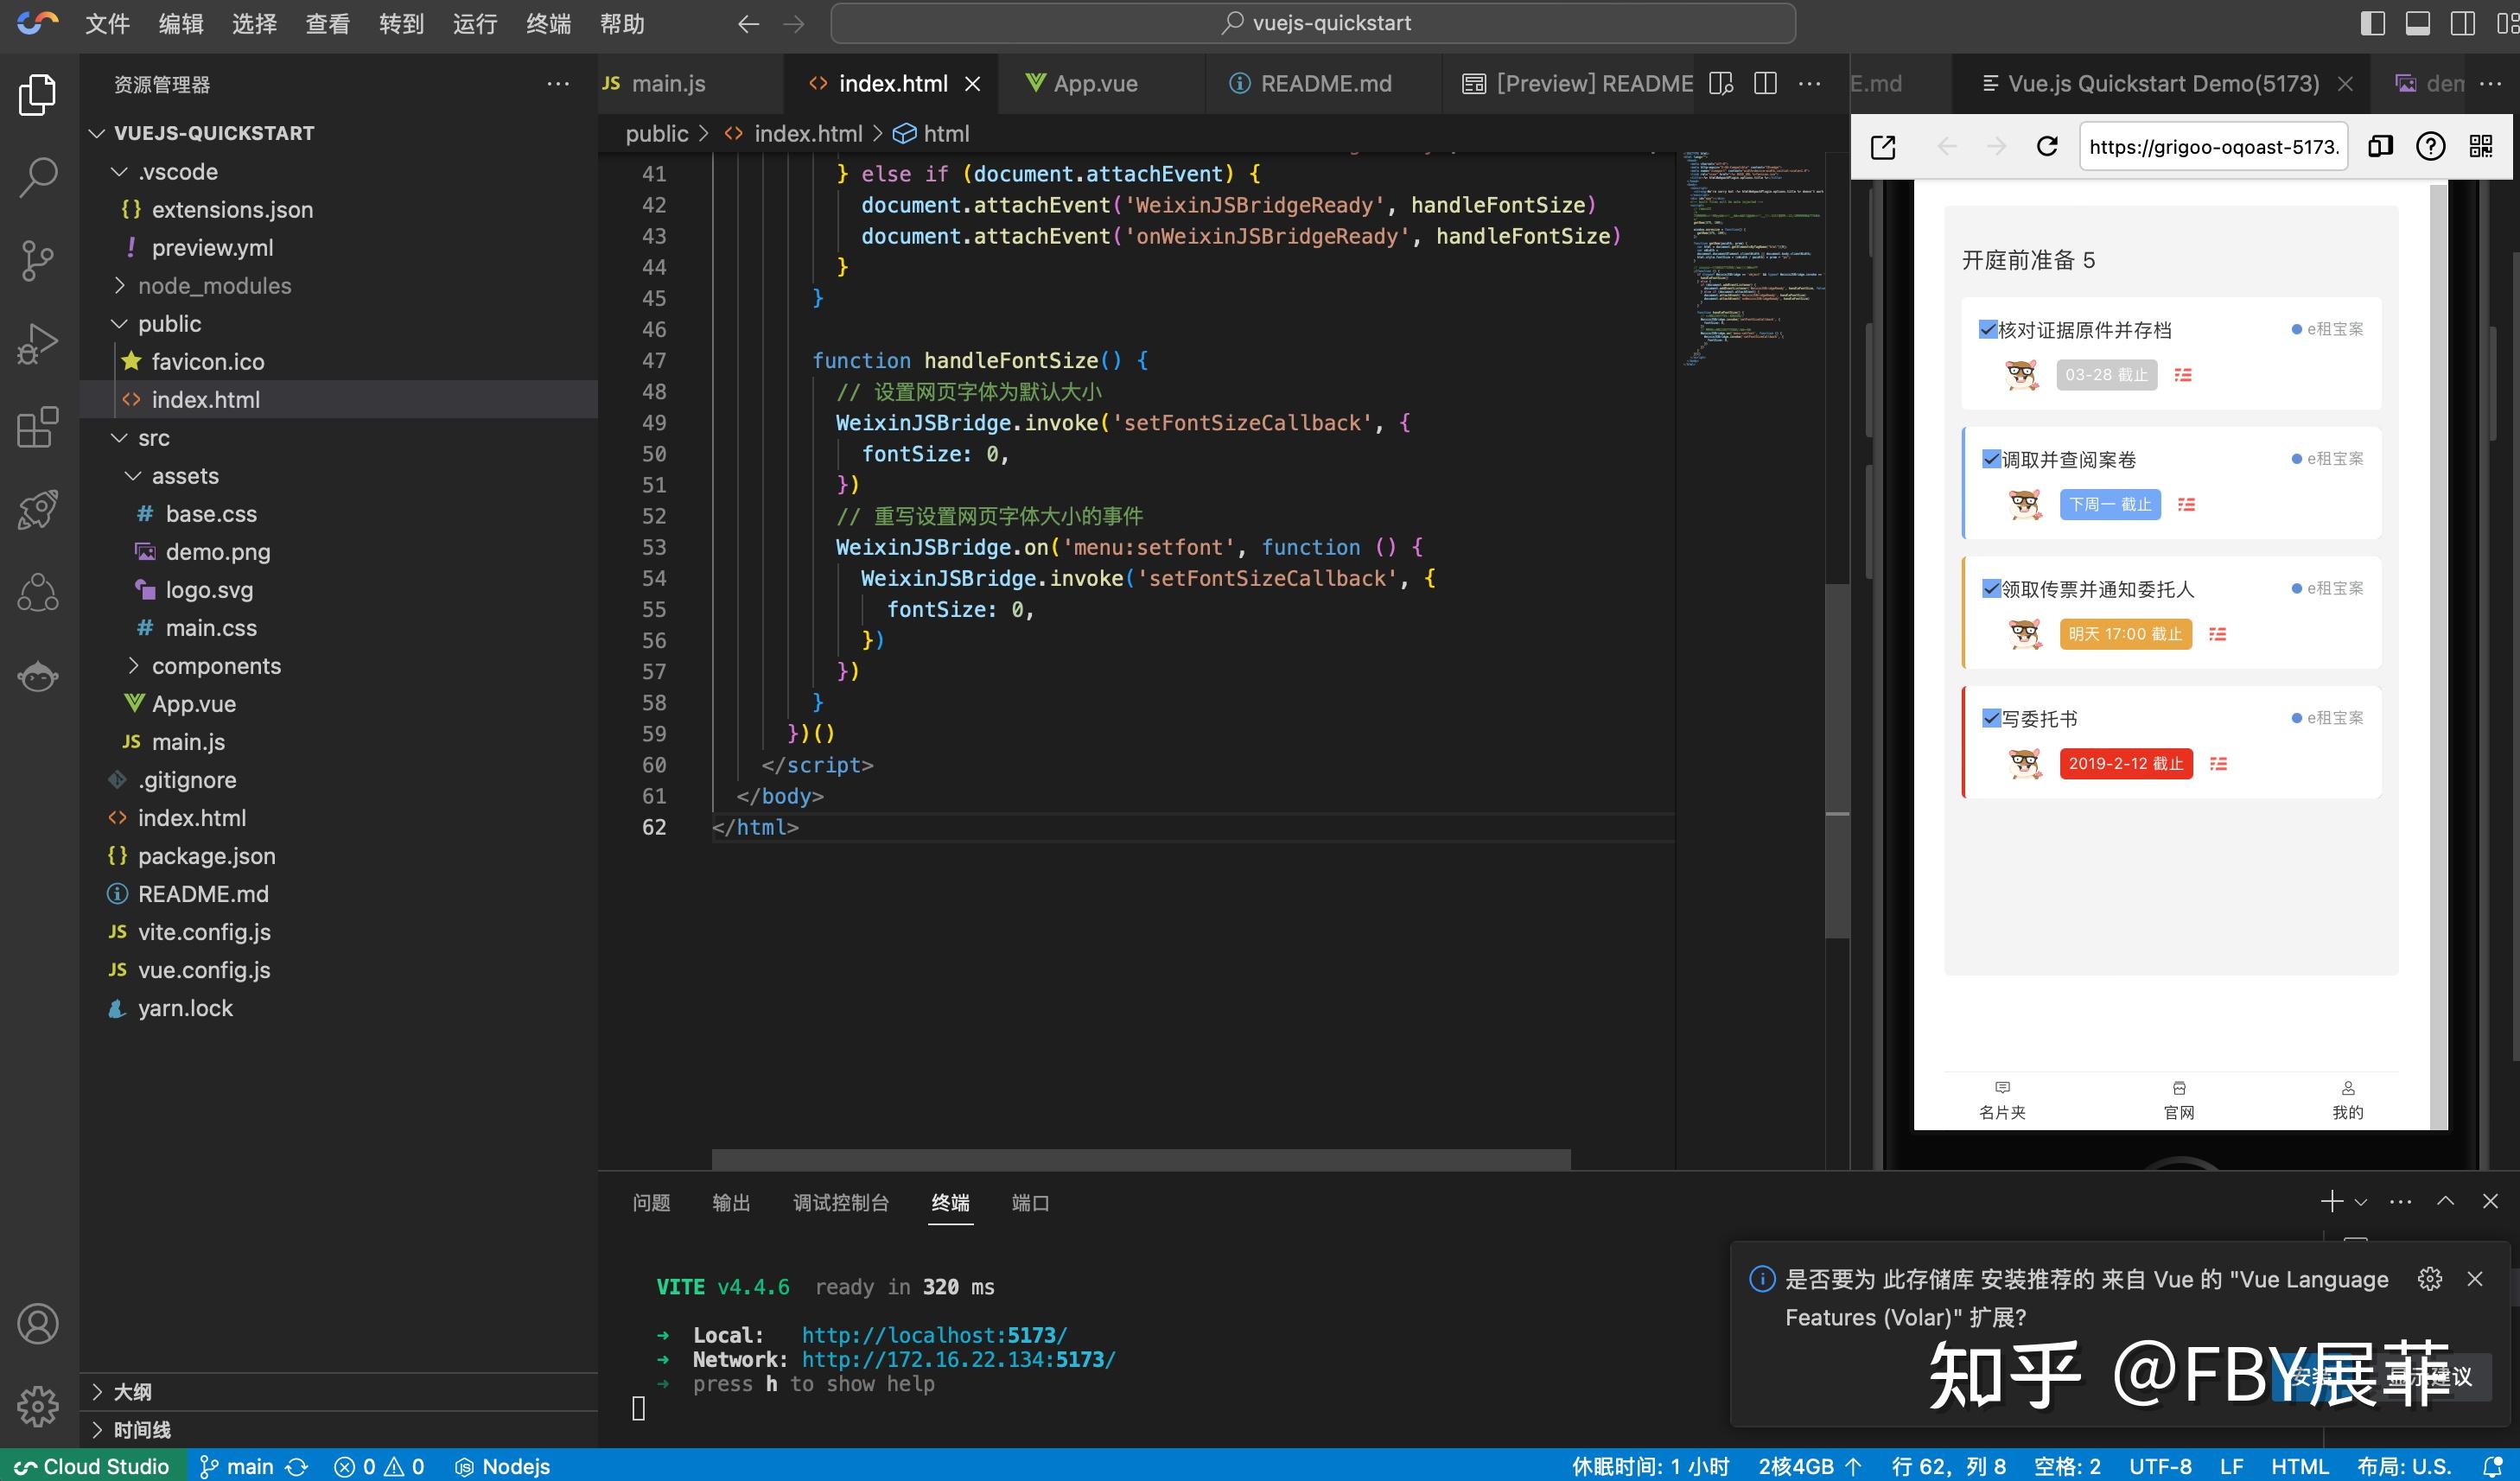
Task: Uncheck the 核对证据原件并存档 task checkbox
Action: (x=1988, y=329)
